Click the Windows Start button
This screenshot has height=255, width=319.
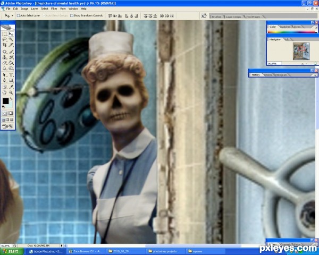click(x=12, y=251)
